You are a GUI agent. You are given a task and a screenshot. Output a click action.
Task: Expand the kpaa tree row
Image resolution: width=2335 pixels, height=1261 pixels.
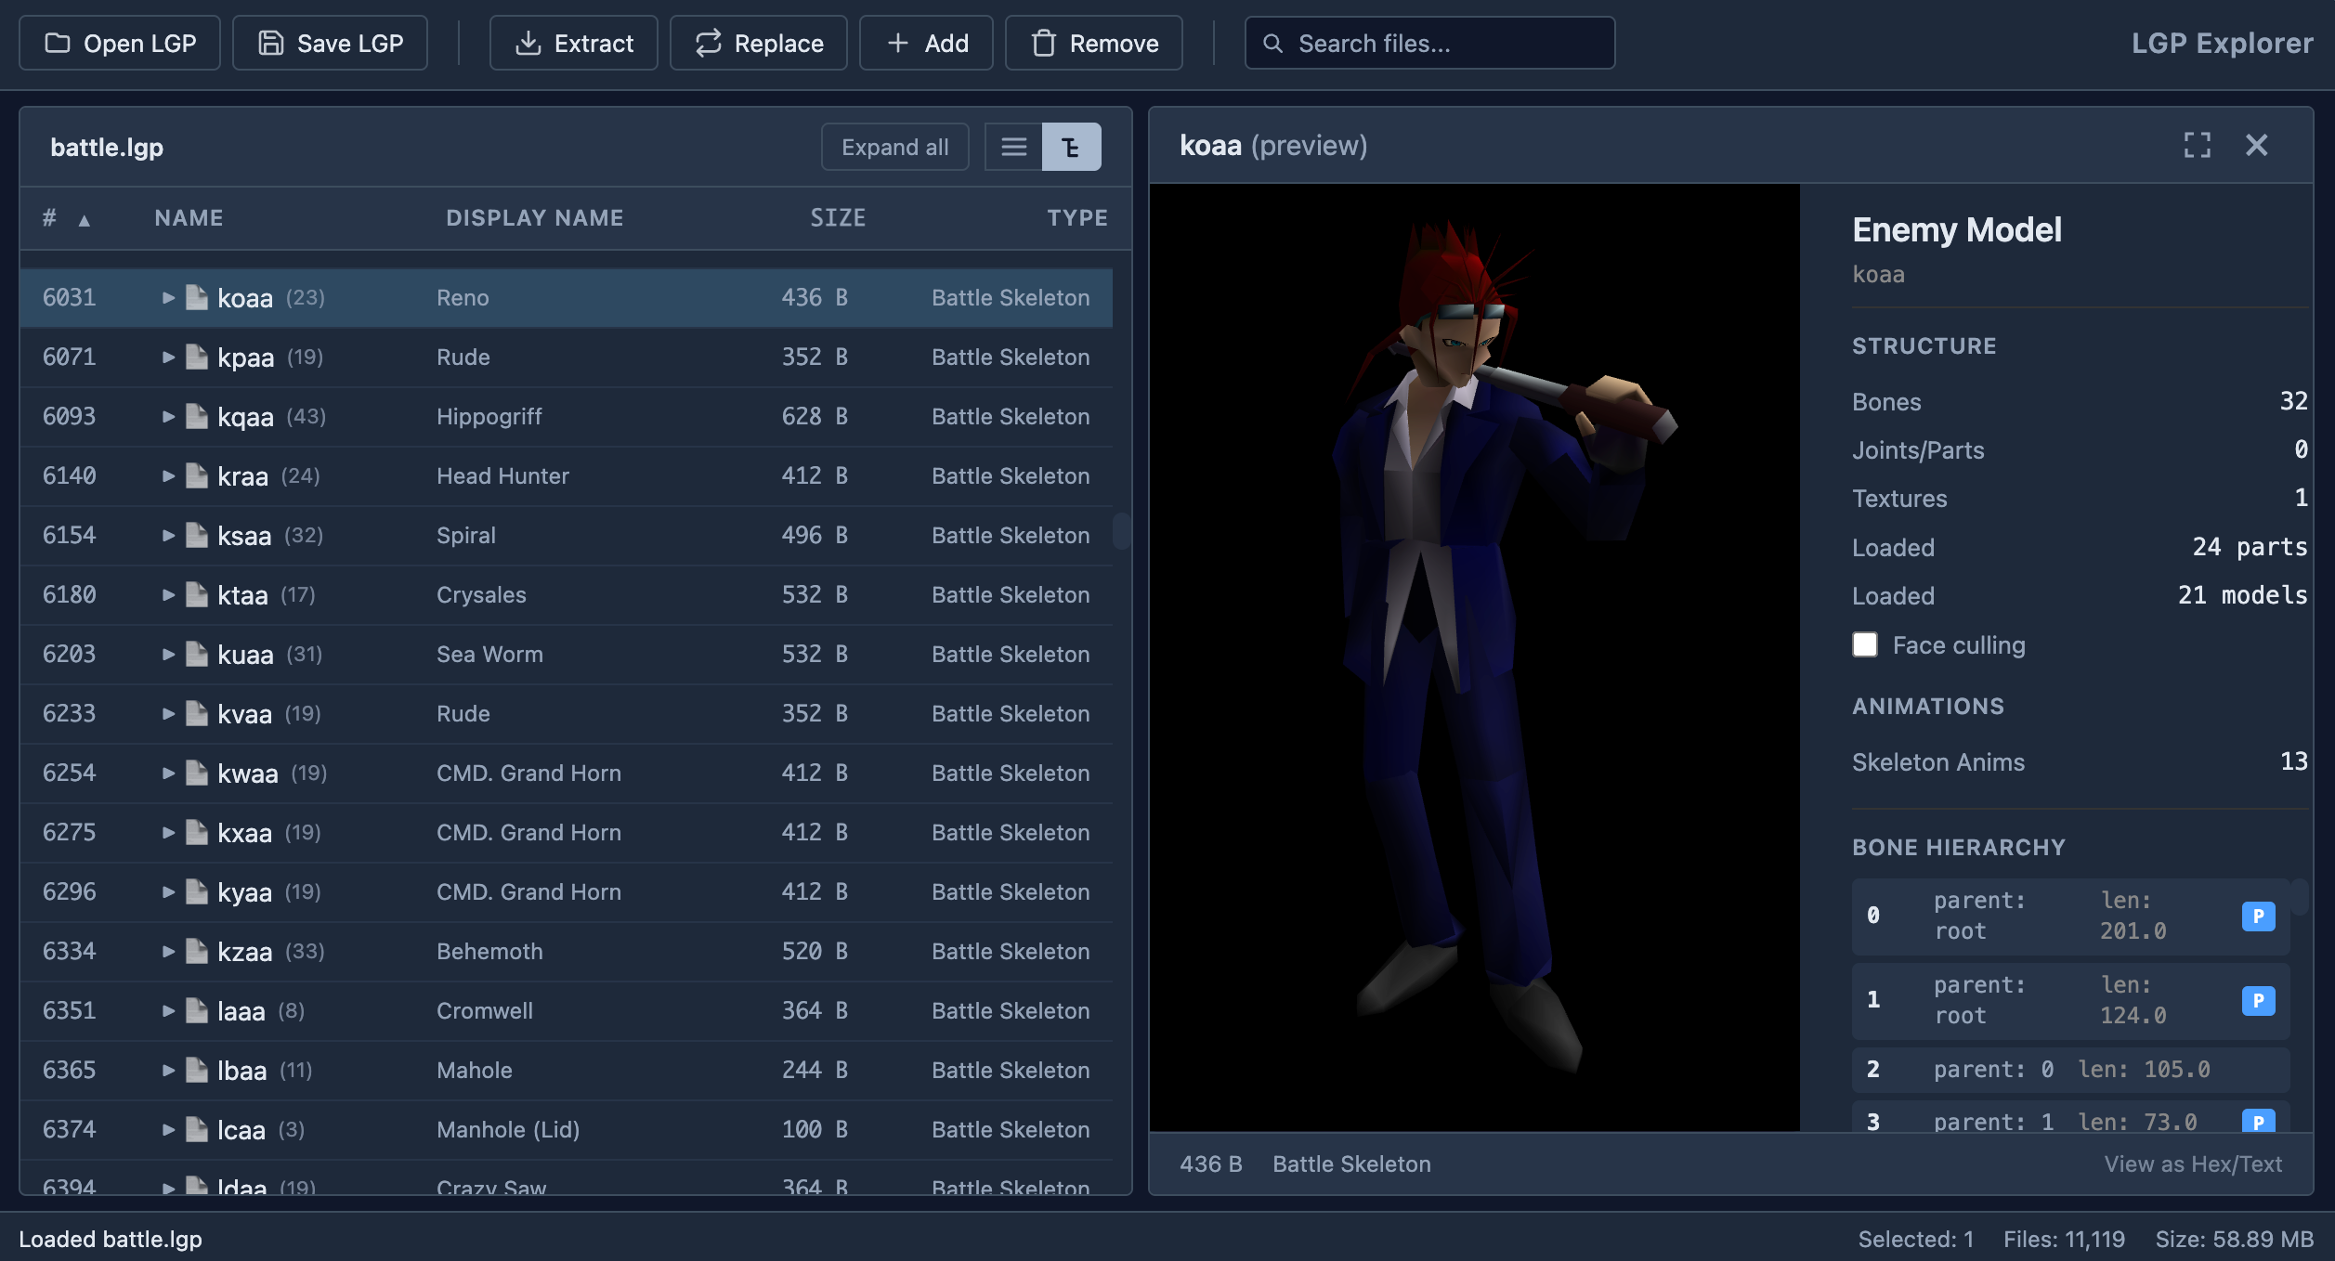click(x=168, y=357)
